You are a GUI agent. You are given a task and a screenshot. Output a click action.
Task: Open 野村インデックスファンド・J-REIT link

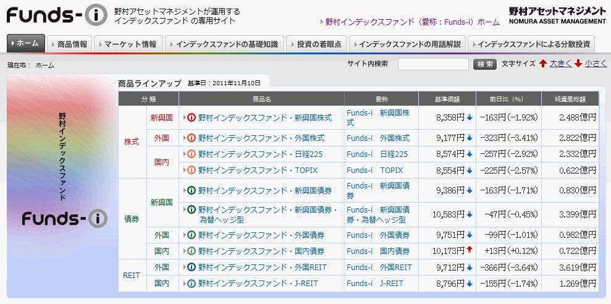258,284
